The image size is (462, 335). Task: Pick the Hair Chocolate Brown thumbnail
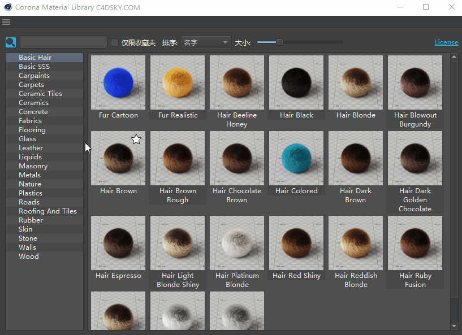(x=237, y=158)
